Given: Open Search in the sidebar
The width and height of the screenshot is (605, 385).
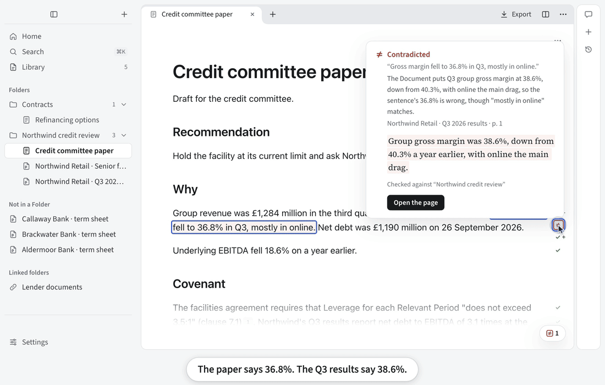Looking at the screenshot, I should [x=68, y=52].
